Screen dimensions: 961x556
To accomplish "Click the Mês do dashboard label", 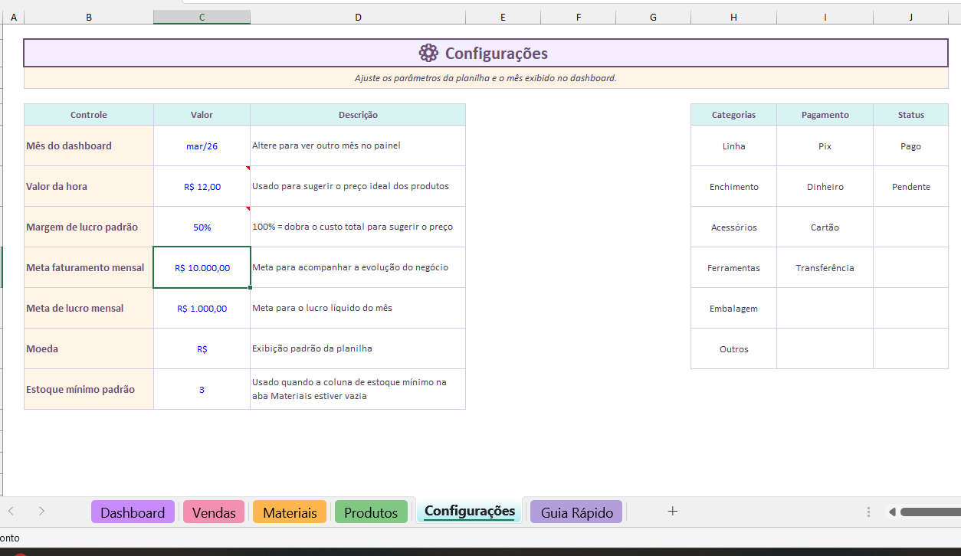I will tap(89, 146).
